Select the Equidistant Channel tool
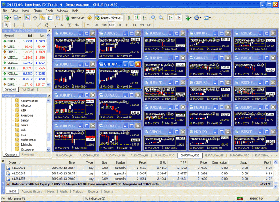The height and width of the screenshot is (202, 280). (x=47, y=25)
